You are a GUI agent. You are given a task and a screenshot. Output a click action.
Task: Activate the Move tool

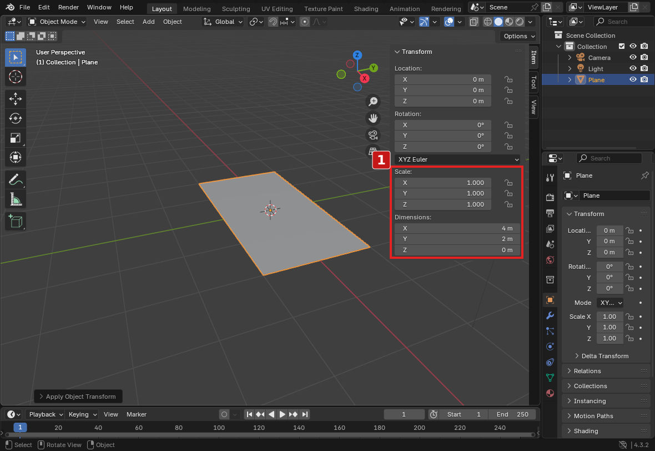(x=16, y=99)
